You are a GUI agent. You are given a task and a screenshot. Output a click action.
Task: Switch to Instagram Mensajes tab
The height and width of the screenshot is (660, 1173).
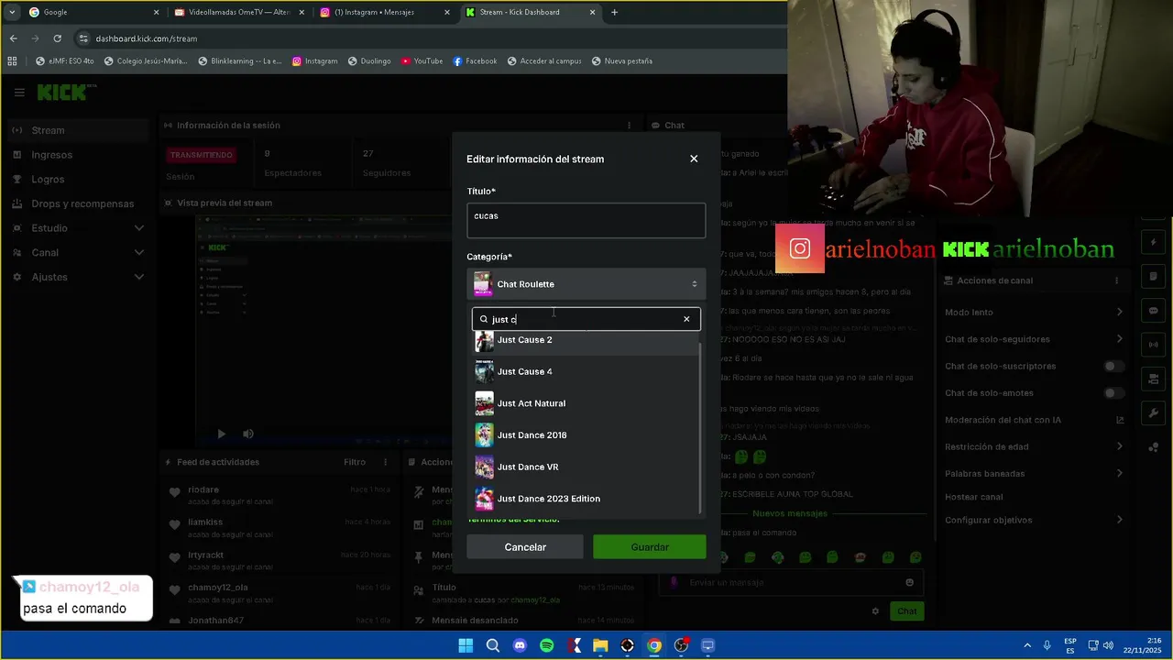(x=385, y=13)
